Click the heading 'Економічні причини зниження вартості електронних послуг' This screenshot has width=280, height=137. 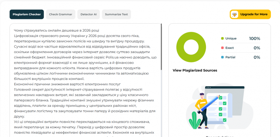pyautogui.click(x=67, y=84)
